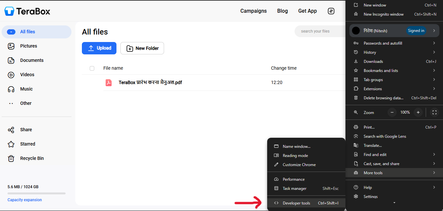Expand the Help submenu
This screenshot has width=443, height=211.
click(368, 187)
